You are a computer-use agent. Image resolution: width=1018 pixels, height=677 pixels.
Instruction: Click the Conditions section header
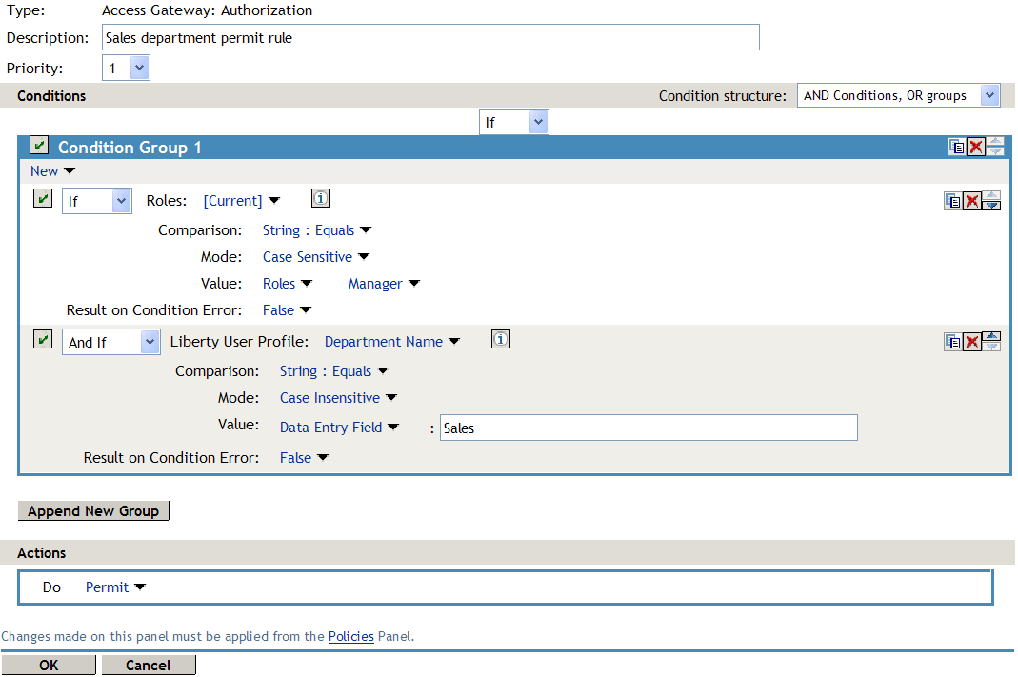point(51,96)
